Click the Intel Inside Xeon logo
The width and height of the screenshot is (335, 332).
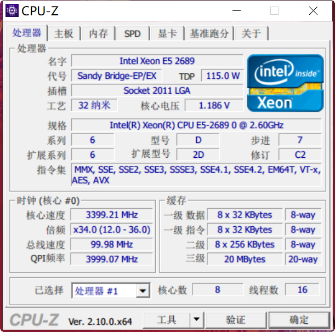click(x=285, y=83)
